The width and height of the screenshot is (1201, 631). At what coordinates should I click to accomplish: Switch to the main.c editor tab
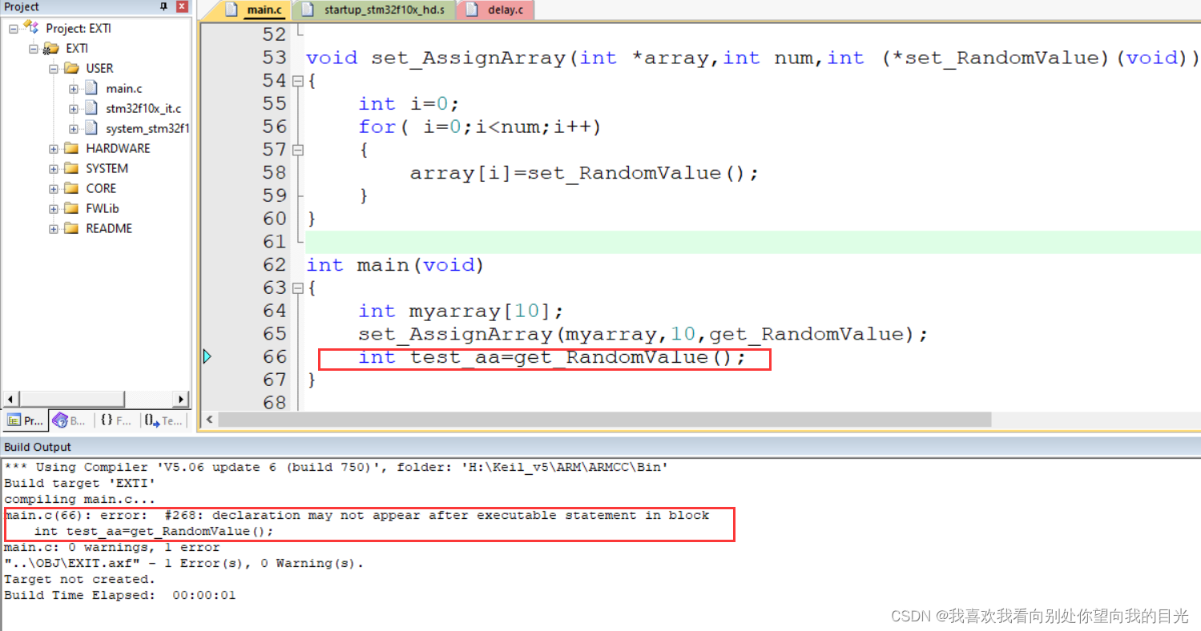tap(255, 10)
